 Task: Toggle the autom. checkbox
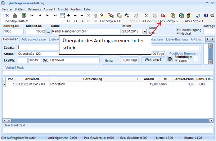[176, 60]
